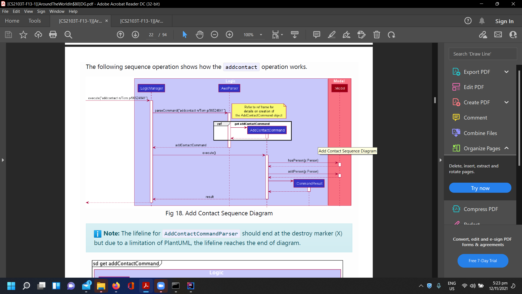Open the Compress PDF tool

point(481,209)
